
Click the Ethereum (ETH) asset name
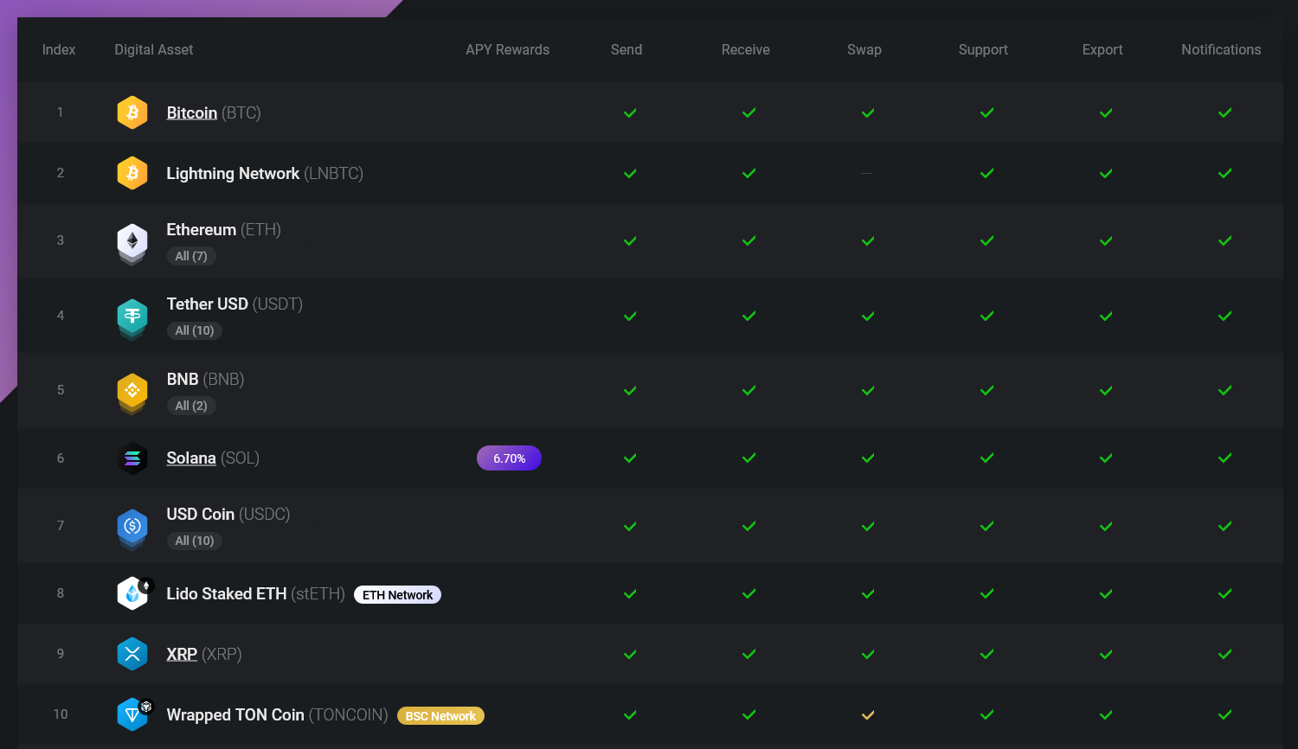pyautogui.click(x=224, y=229)
